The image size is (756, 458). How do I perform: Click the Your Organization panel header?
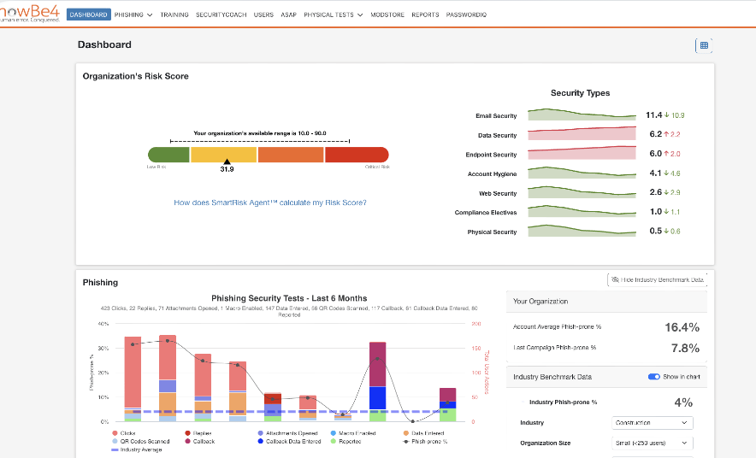(x=606, y=302)
